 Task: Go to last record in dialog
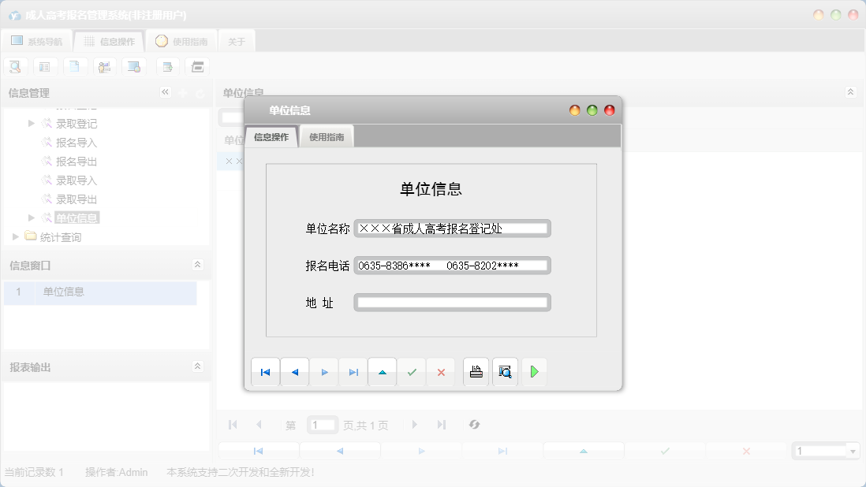353,372
